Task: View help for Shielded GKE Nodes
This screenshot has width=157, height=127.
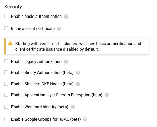Action: pyautogui.click(x=78, y=84)
